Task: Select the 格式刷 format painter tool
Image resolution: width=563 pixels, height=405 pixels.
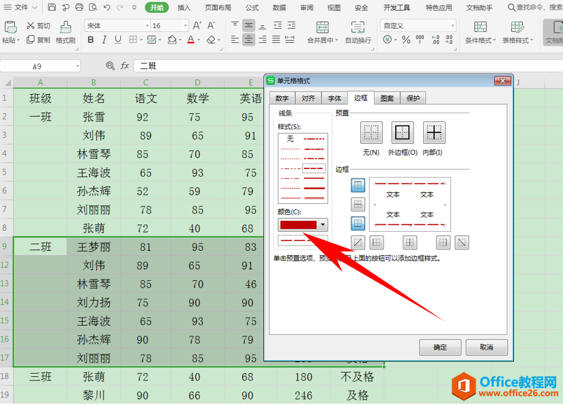Action: pos(66,32)
